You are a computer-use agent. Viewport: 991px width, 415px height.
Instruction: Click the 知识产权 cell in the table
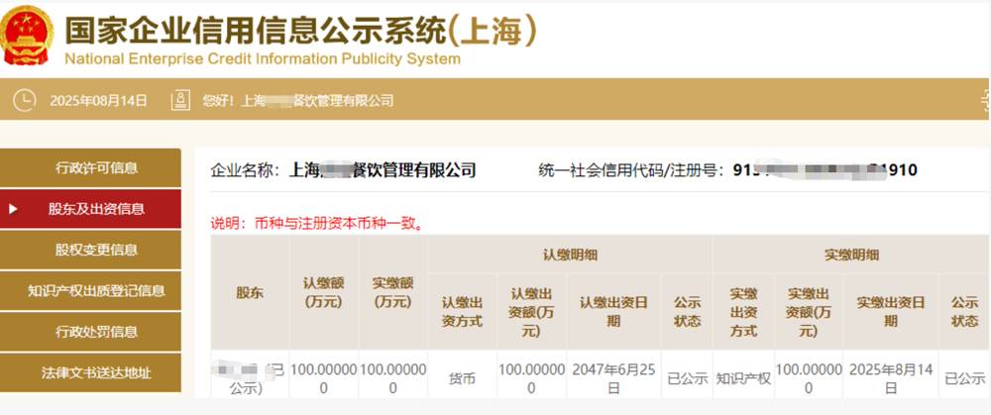[743, 379]
